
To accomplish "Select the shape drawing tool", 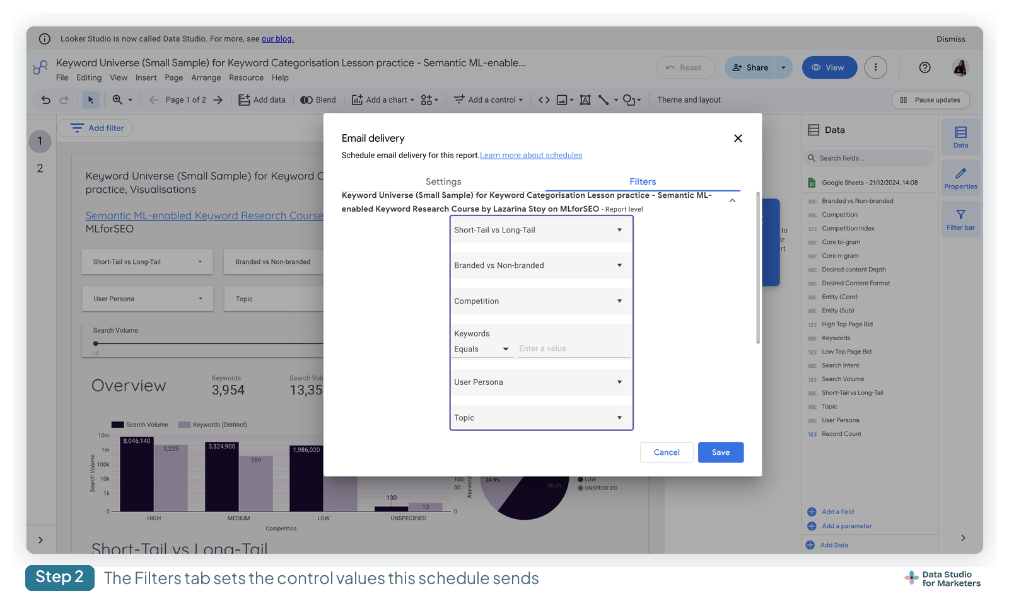I will tap(629, 100).
